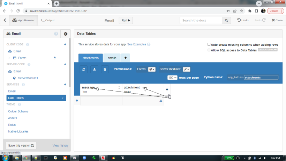Open the Server modules permissions dropdown
Image resolution: width=286 pixels, height=161 pixels.
coord(187,69)
